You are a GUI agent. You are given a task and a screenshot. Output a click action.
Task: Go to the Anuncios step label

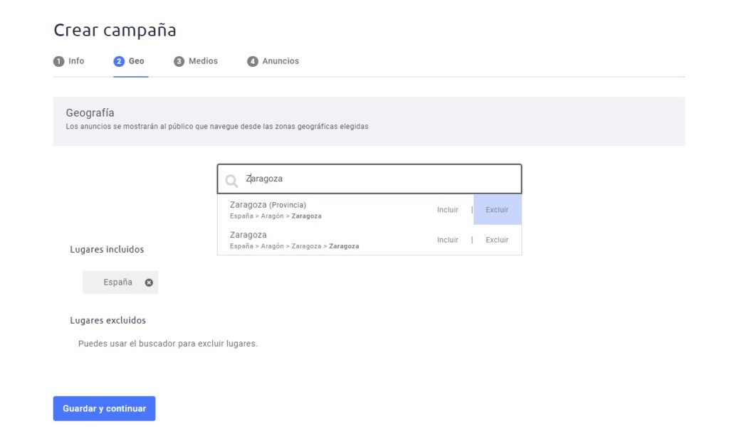280,61
